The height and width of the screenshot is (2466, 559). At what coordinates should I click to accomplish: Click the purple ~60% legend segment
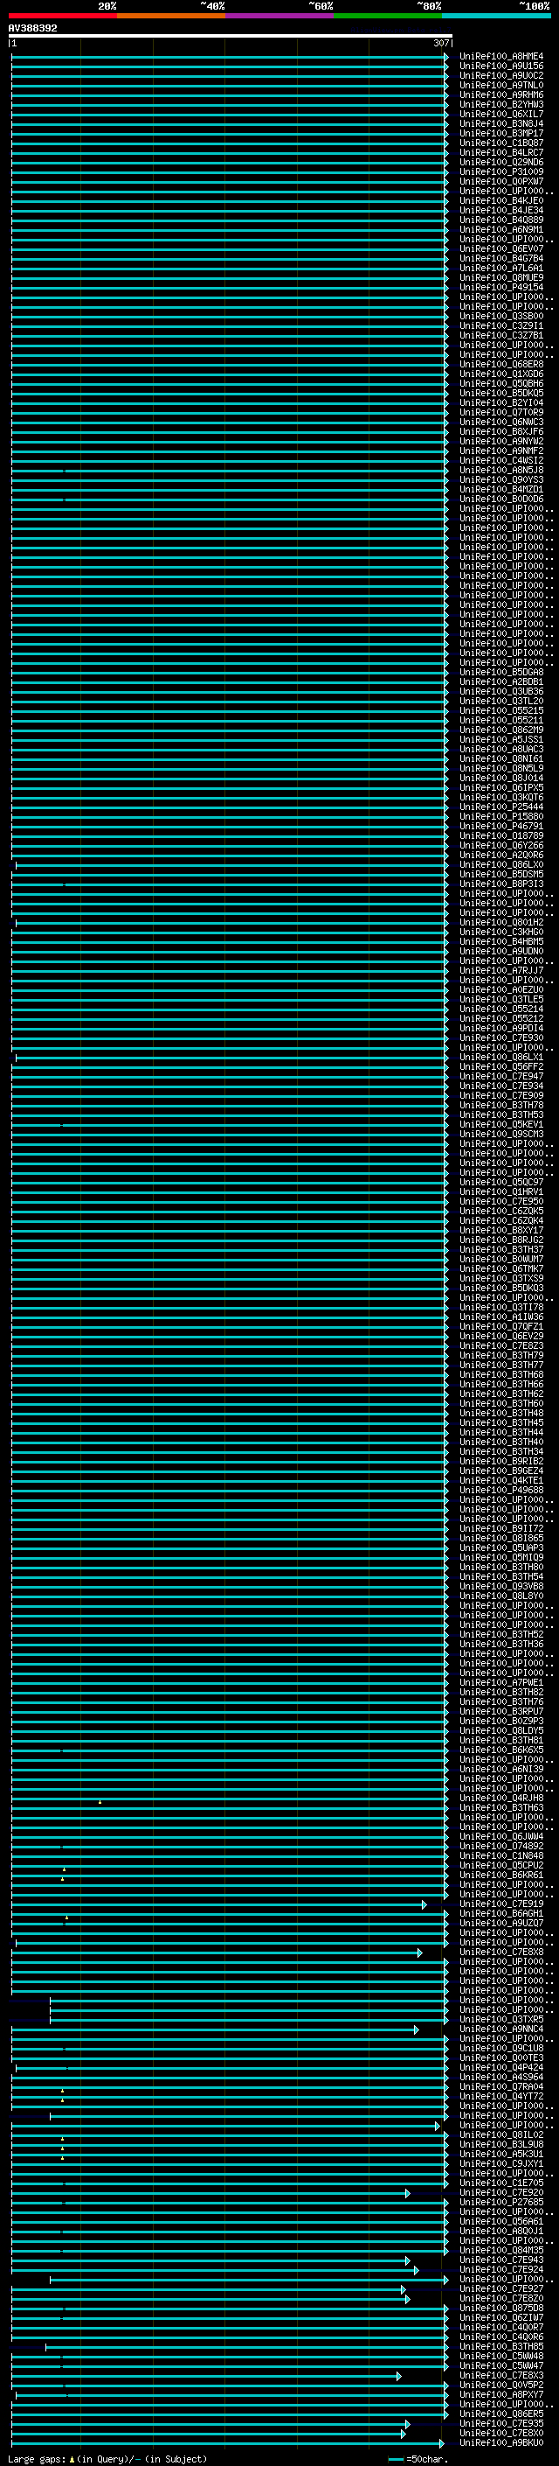click(x=279, y=16)
